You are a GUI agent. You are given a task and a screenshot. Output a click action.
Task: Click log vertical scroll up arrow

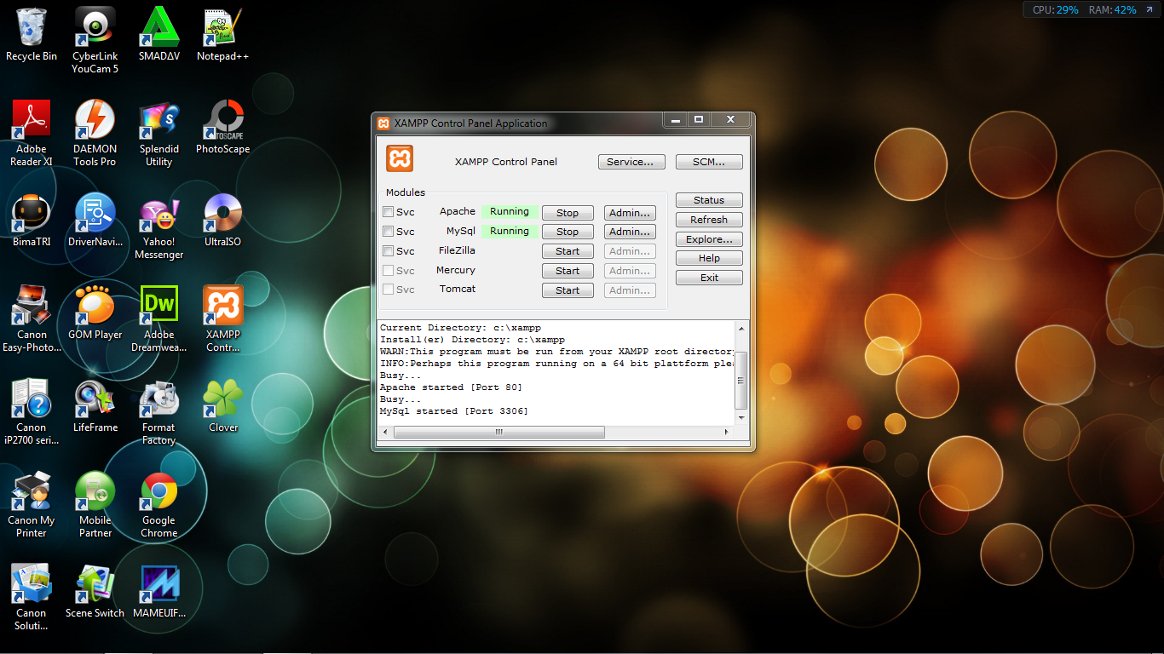[741, 328]
